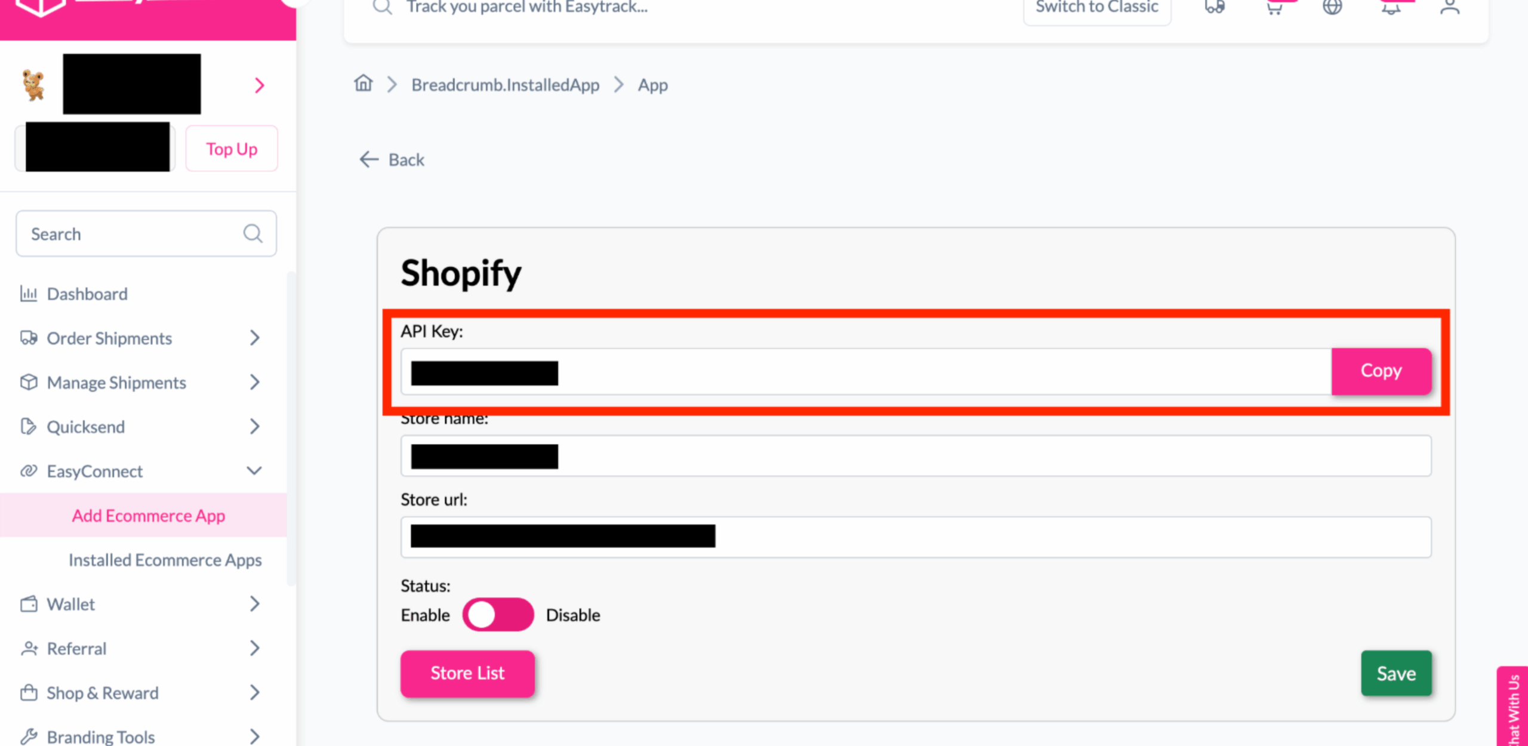
Task: Expand the Order Shipments menu
Action: click(255, 338)
